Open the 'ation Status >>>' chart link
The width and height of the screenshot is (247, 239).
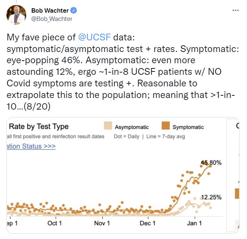(31, 146)
